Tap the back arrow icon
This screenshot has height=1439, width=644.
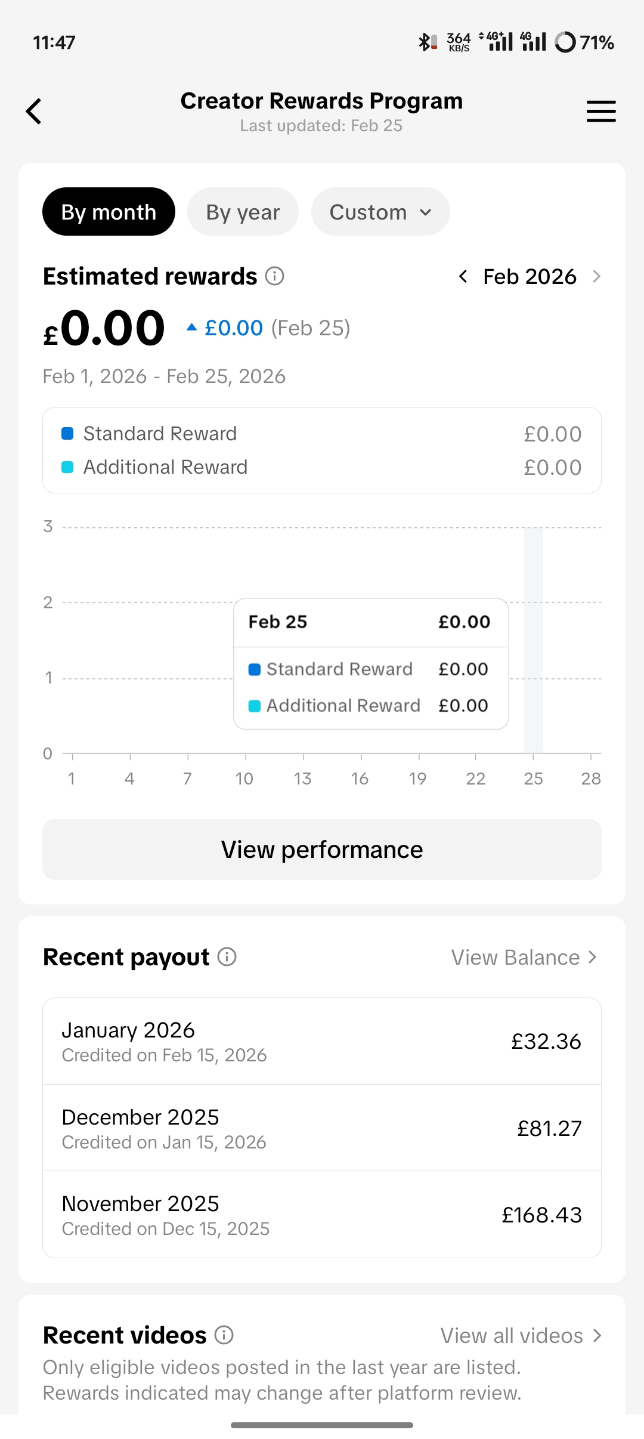34,112
